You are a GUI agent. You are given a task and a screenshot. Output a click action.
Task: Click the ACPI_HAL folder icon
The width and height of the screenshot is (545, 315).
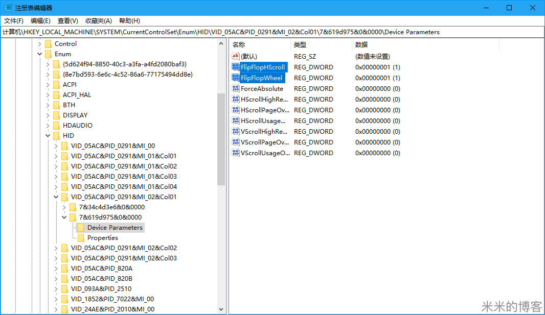(56, 95)
